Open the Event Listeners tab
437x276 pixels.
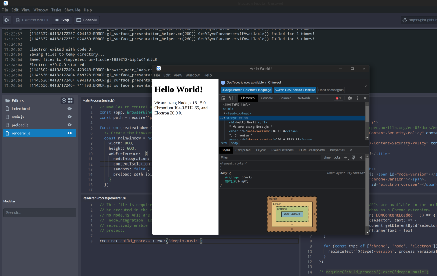282,150
